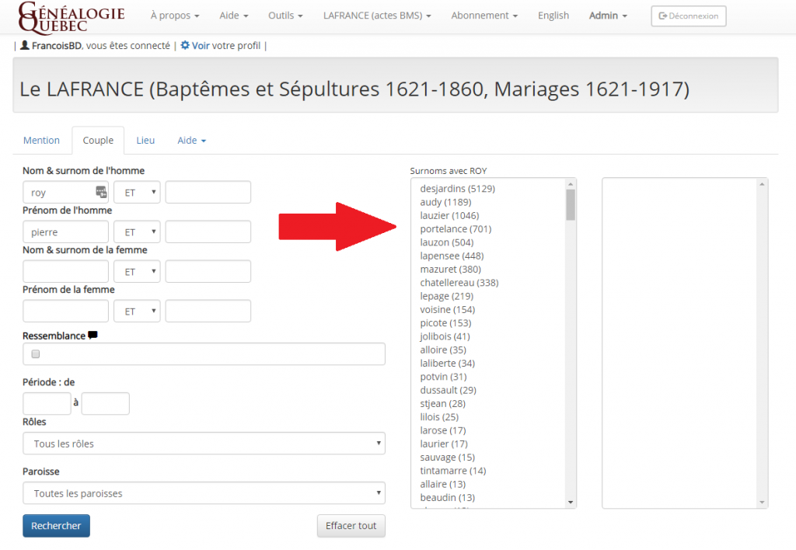Click the Effacer tout button

pos(351,526)
